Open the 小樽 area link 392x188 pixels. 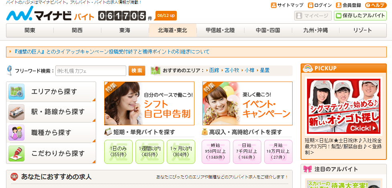249,70
